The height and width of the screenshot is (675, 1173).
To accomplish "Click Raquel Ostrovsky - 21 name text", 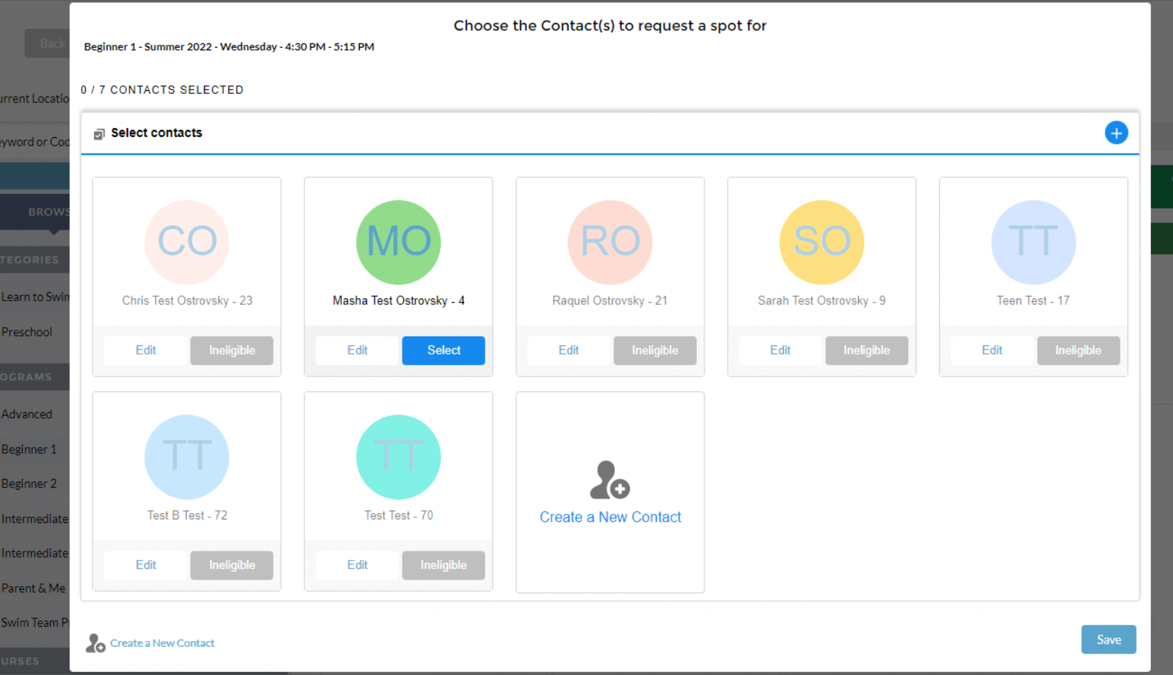I will coord(610,301).
